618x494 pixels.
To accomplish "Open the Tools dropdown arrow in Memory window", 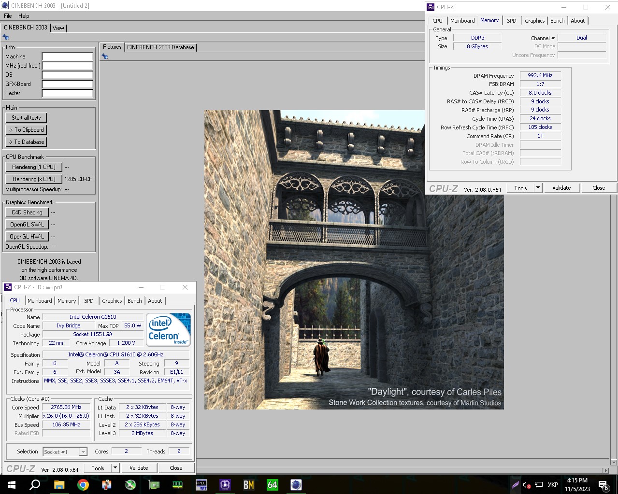I will pos(538,188).
